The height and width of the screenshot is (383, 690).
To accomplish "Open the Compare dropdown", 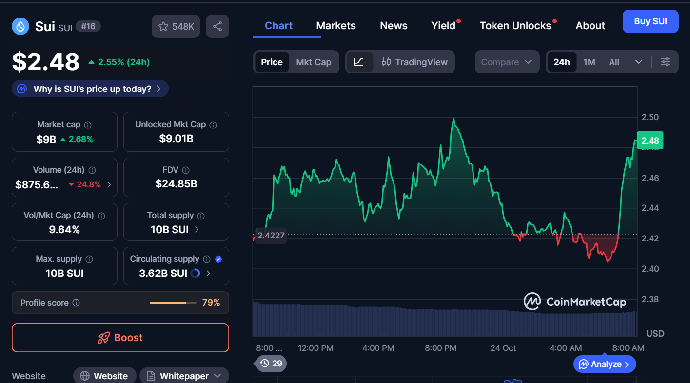I will coord(507,62).
